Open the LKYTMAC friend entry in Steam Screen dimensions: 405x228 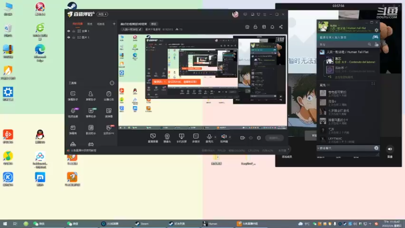(x=348, y=140)
